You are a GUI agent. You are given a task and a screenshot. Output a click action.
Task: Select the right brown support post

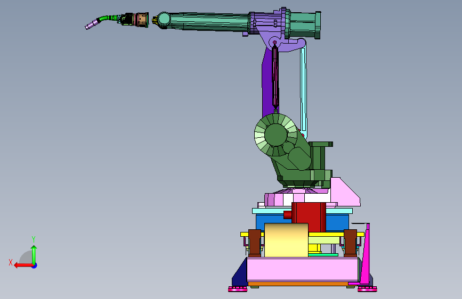coord(350,243)
